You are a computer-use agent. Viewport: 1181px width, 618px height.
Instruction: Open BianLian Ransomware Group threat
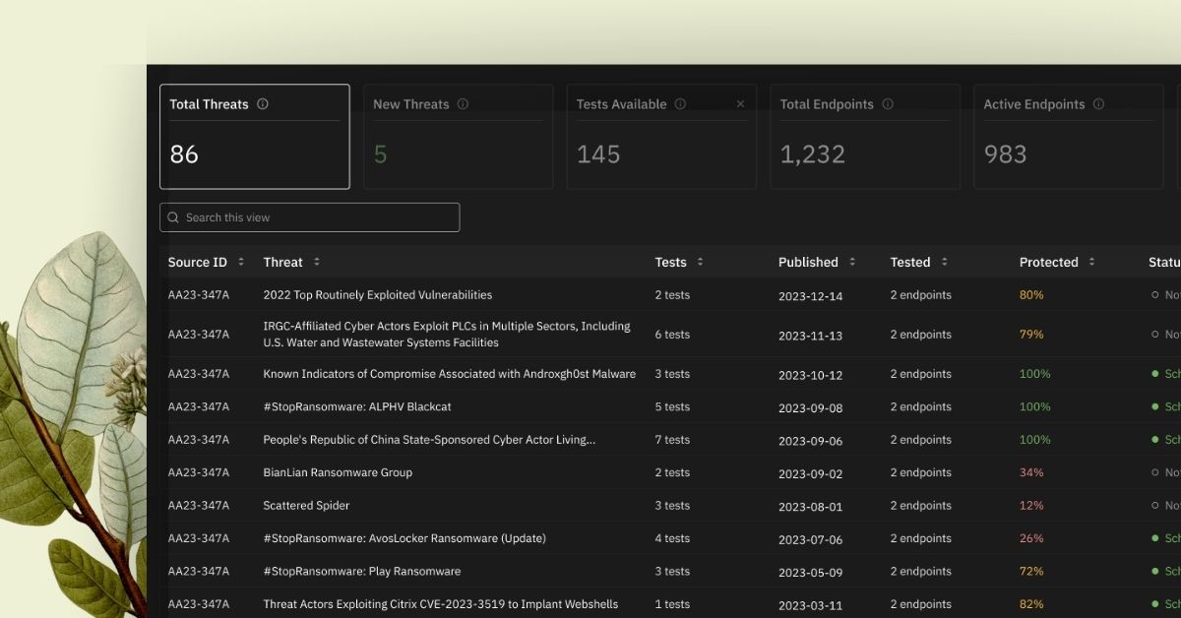point(338,472)
